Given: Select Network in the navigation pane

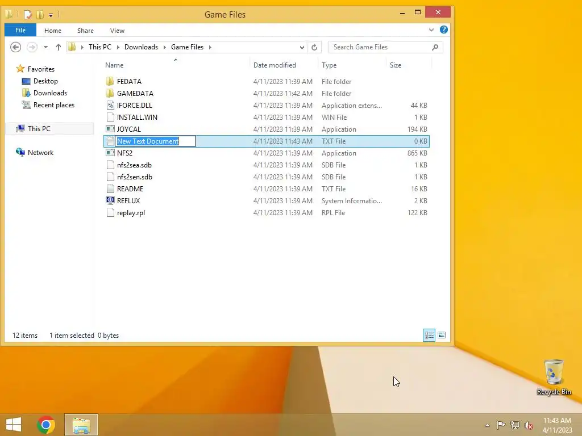Looking at the screenshot, I should (x=40, y=152).
